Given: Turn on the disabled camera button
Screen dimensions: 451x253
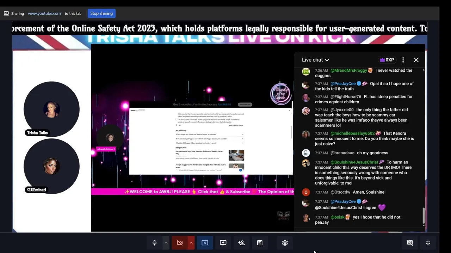Looking at the screenshot, I should (180, 243).
